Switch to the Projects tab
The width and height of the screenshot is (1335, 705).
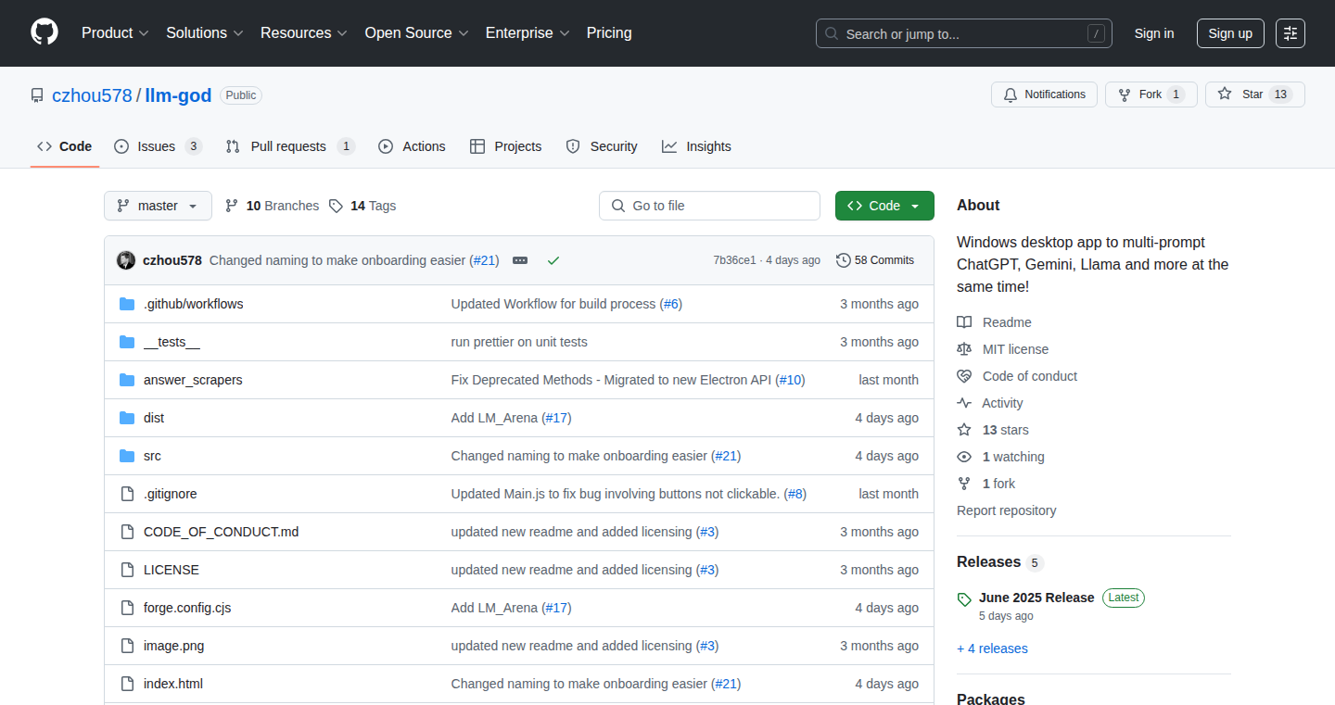pos(505,146)
